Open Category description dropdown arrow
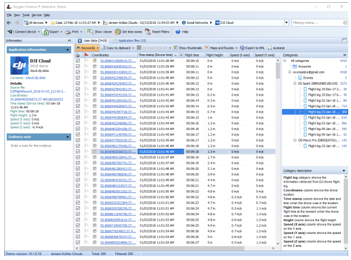 (x=344, y=171)
